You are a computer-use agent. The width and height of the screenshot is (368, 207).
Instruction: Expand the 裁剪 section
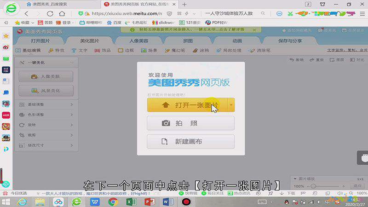pyautogui.click(x=46, y=135)
